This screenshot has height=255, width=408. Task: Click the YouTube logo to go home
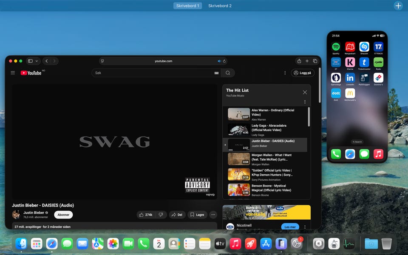point(31,73)
